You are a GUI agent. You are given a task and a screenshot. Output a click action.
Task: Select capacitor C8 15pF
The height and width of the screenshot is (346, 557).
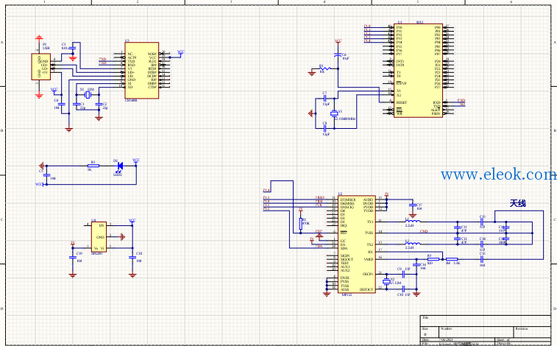tap(324, 128)
